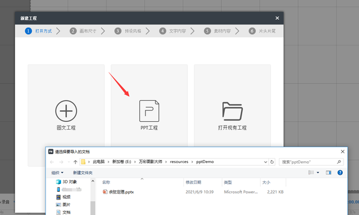Image resolution: width=359 pixels, height=215 pixels.
Task: Select step 4 文字内容 tab
Action: (x=172, y=31)
